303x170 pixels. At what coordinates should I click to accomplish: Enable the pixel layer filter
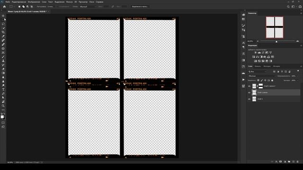coord(274,71)
